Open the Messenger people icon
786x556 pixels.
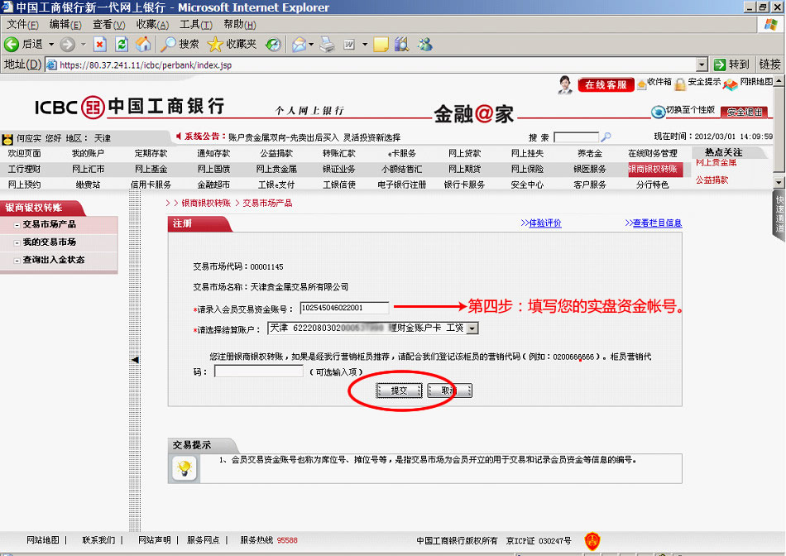(x=425, y=45)
